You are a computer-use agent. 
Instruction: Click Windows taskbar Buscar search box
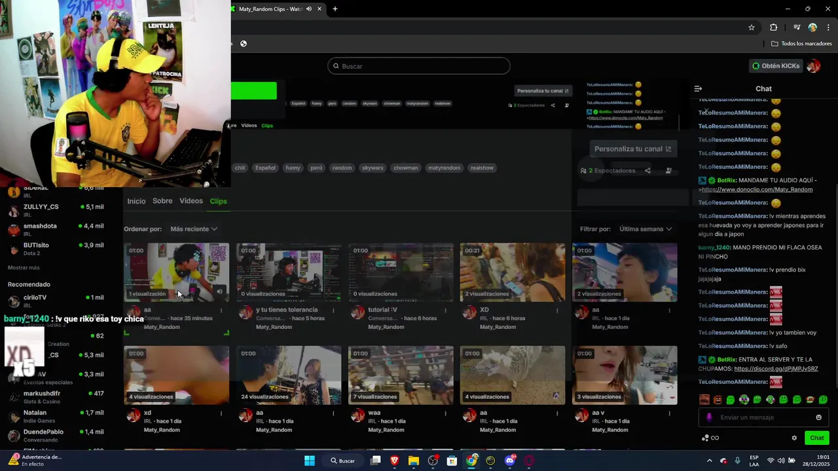click(344, 461)
